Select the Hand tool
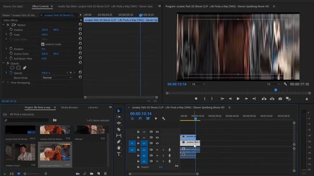Image resolution: width=314 pixels, height=176 pixels. [119, 148]
